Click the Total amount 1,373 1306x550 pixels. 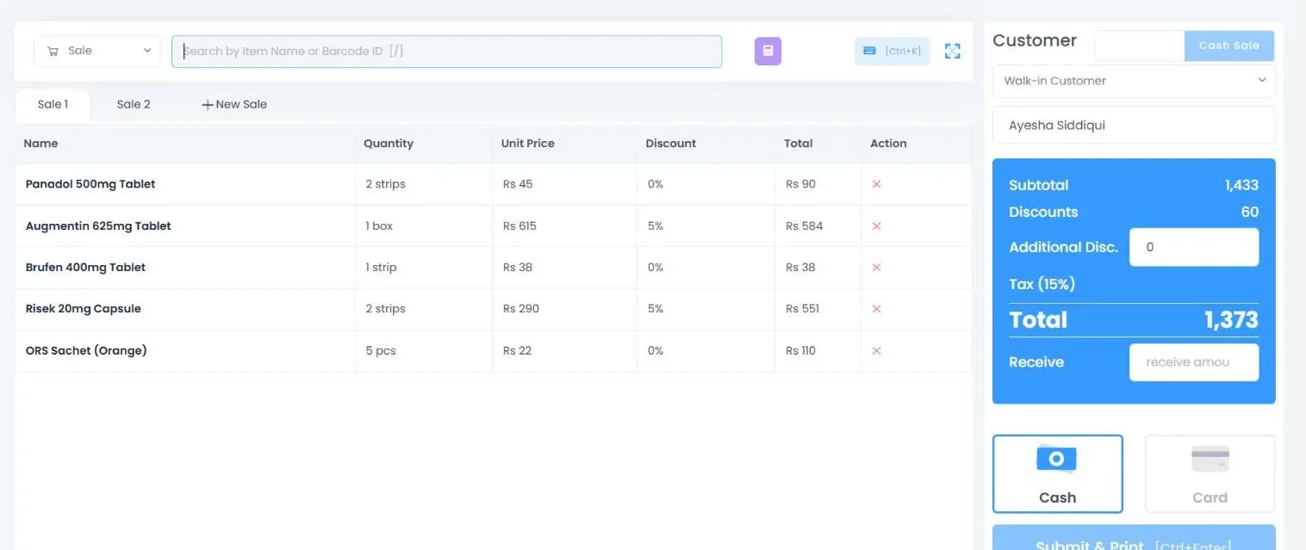(x=1231, y=320)
